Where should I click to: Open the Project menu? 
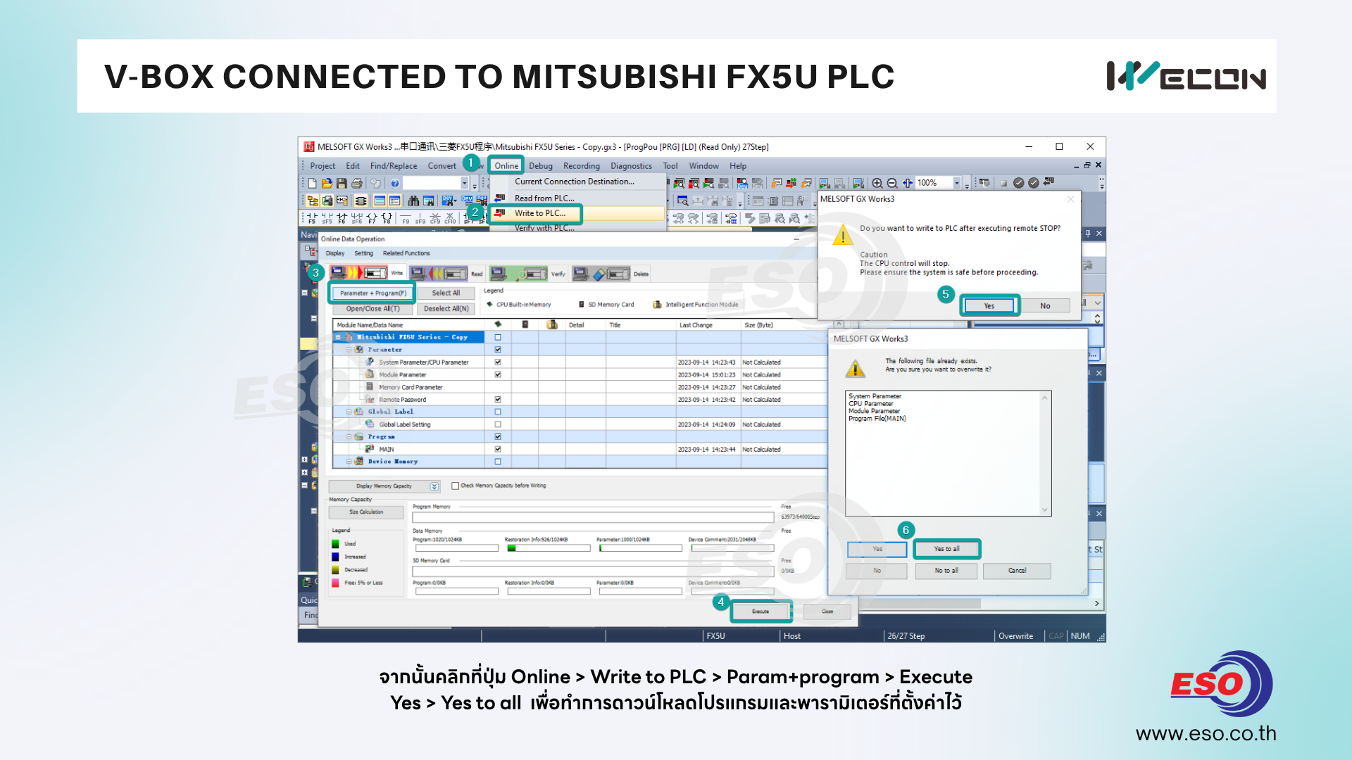(323, 166)
